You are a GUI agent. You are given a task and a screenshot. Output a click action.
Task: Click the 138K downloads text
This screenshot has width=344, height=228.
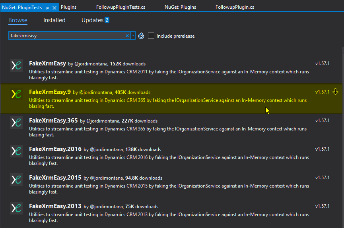[143, 149]
